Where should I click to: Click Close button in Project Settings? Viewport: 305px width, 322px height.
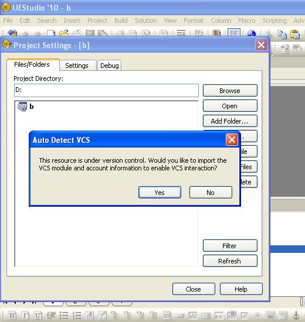point(194,289)
